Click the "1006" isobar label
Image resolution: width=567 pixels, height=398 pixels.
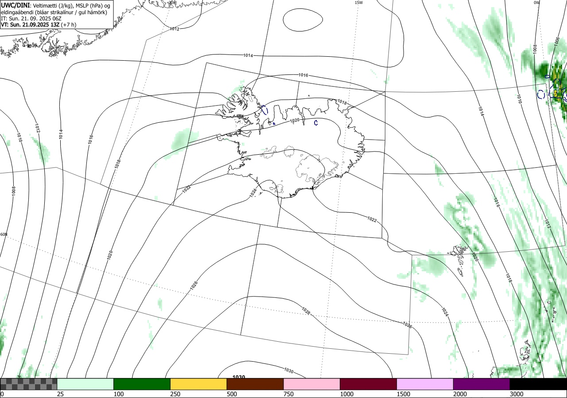pyautogui.click(x=557, y=42)
